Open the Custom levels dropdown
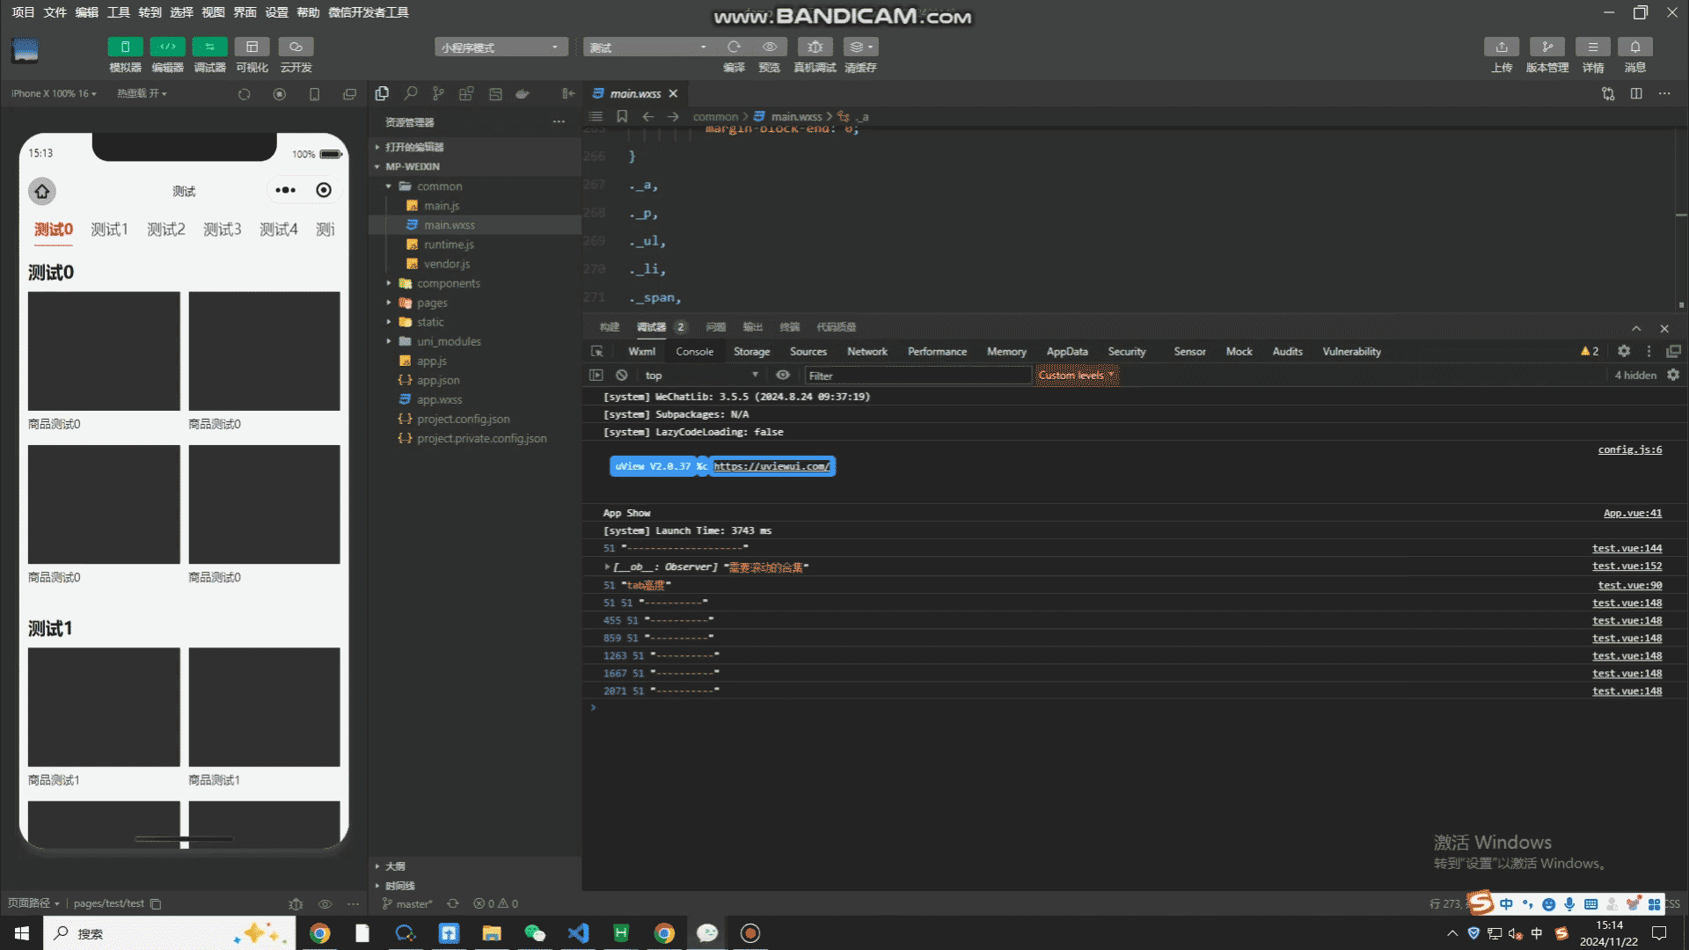This screenshot has width=1689, height=950. 1075,375
